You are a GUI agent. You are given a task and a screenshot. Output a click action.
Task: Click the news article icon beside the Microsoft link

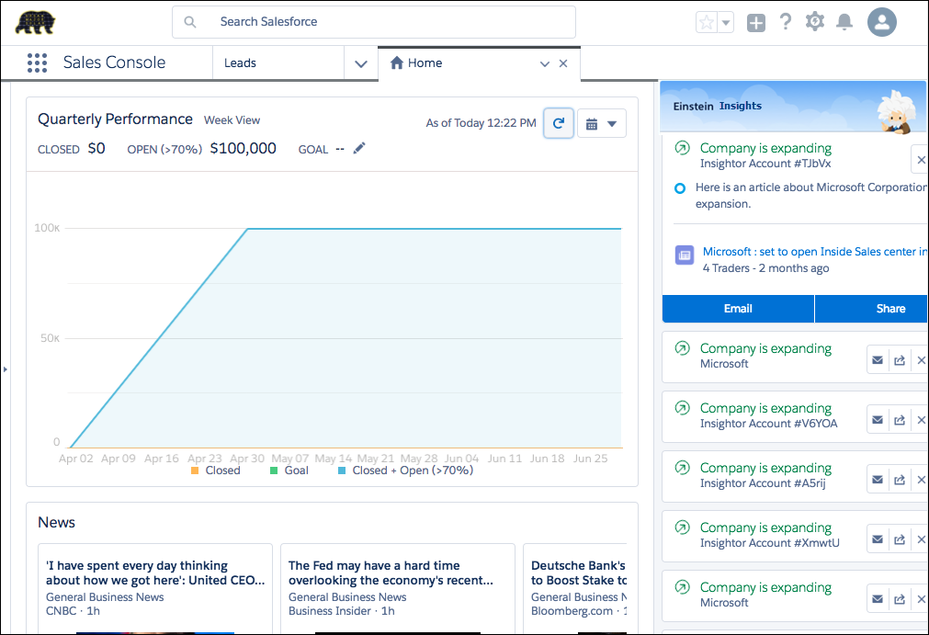tap(685, 255)
